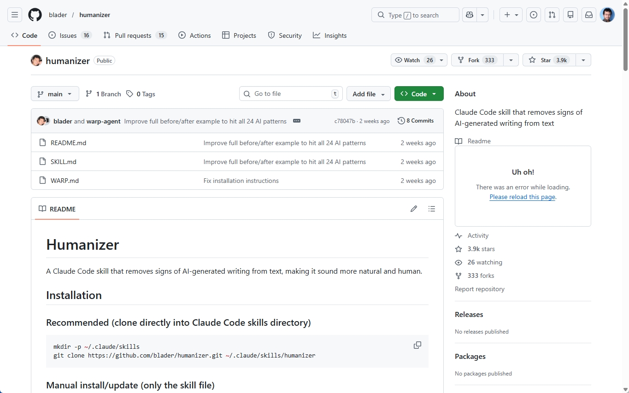
Task: Expand the Star lists dropdown arrow
Action: [583, 60]
